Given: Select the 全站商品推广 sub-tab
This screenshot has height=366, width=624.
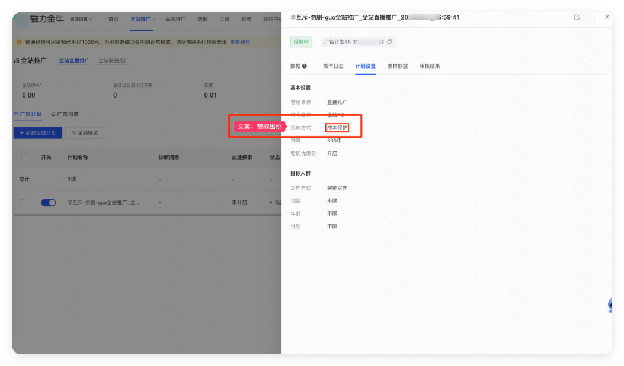Looking at the screenshot, I should click(x=114, y=60).
